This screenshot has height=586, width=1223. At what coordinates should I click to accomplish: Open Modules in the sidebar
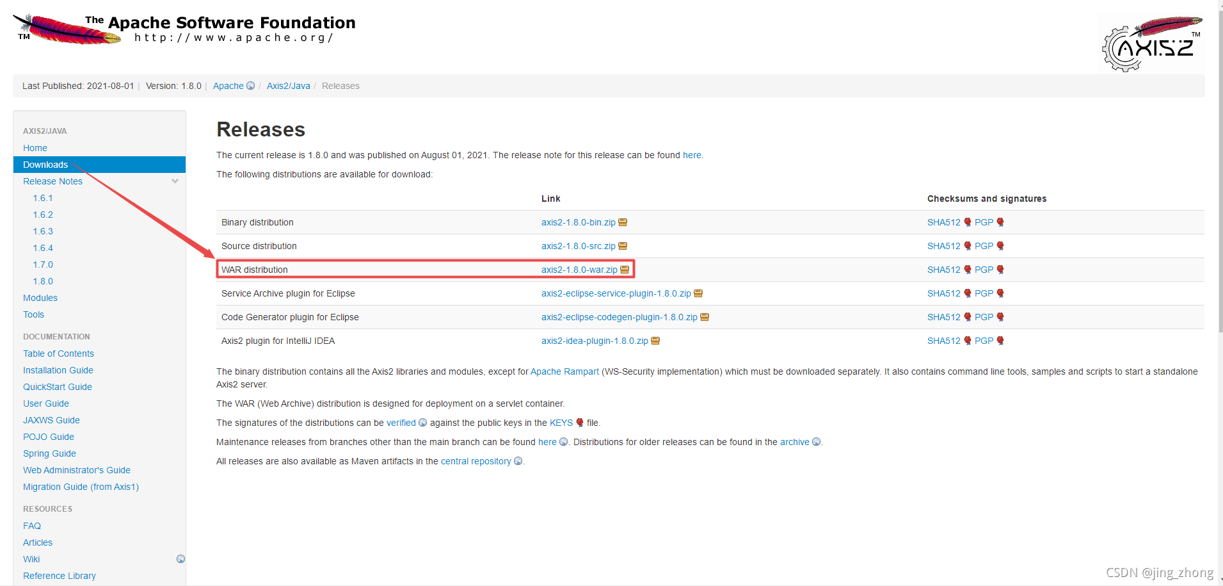click(40, 298)
